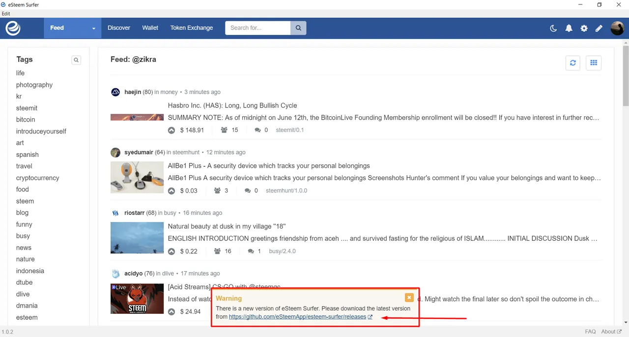Open the money category link
The image size is (629, 337).
[169, 92]
